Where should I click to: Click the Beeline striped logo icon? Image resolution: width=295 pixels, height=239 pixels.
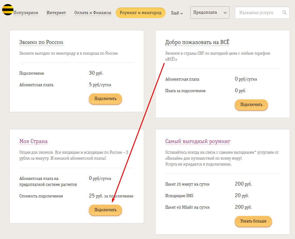7,10
